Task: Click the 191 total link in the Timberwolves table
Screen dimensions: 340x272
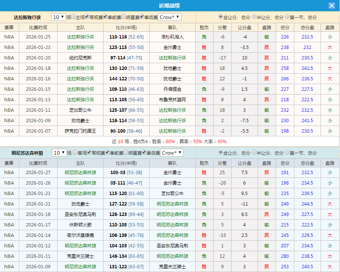Action: coord(285,172)
